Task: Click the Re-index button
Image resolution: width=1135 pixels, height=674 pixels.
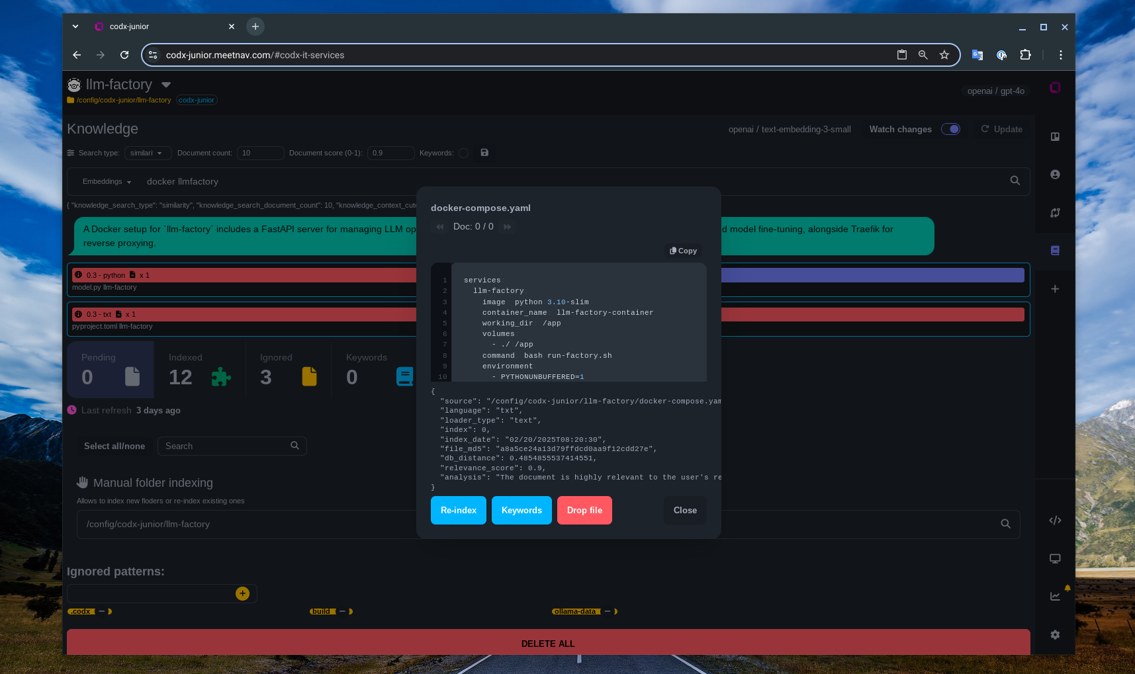Action: click(459, 510)
